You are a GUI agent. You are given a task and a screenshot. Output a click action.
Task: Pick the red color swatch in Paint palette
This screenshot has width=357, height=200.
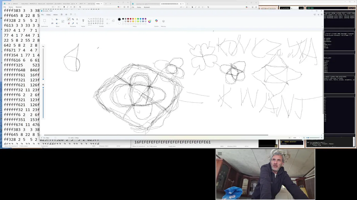click(131, 19)
